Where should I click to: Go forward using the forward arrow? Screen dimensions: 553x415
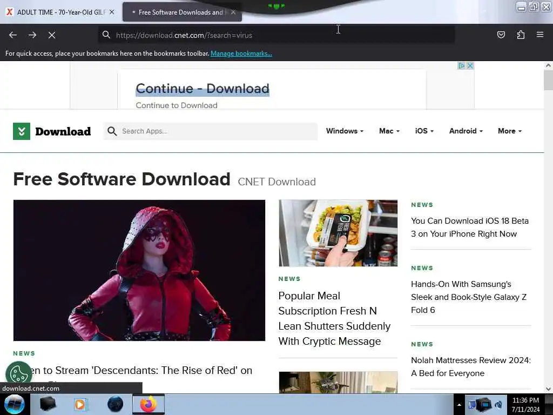[x=32, y=35]
